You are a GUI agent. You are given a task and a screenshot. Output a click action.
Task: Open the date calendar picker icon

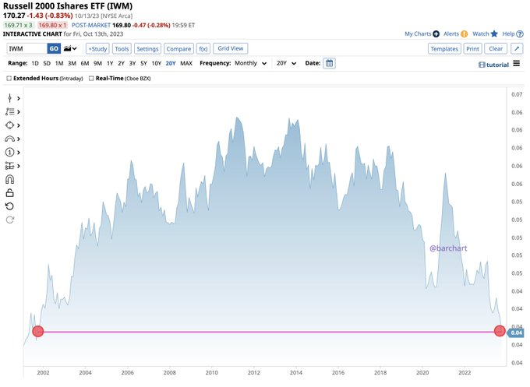329,63
